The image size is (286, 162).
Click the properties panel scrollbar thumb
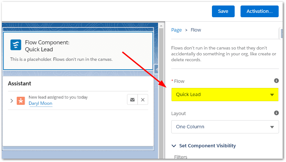pos(283,34)
